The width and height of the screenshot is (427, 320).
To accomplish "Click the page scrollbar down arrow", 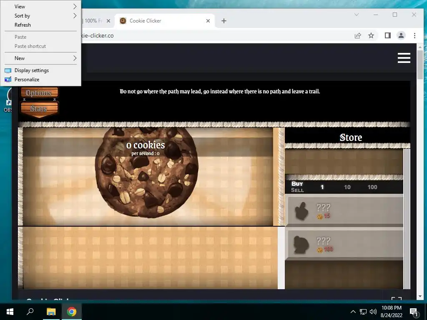I will [420, 296].
